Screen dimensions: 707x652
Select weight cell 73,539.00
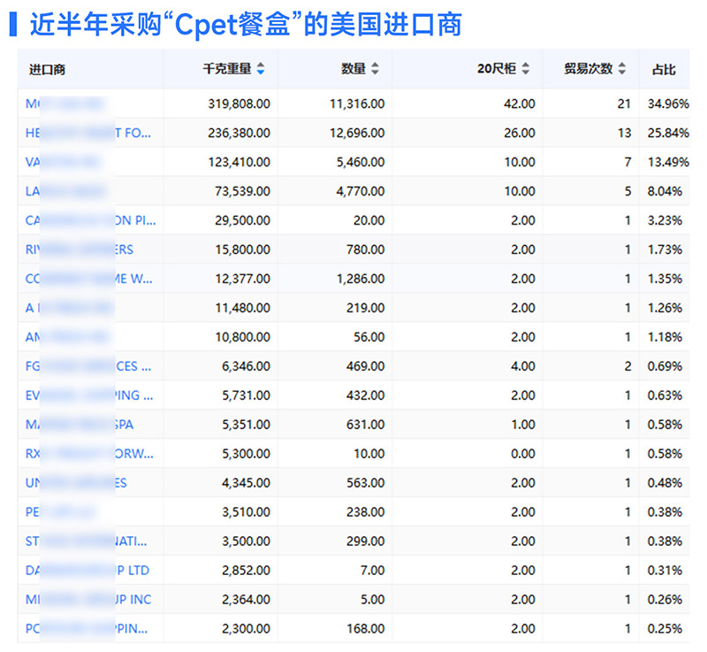[242, 191]
